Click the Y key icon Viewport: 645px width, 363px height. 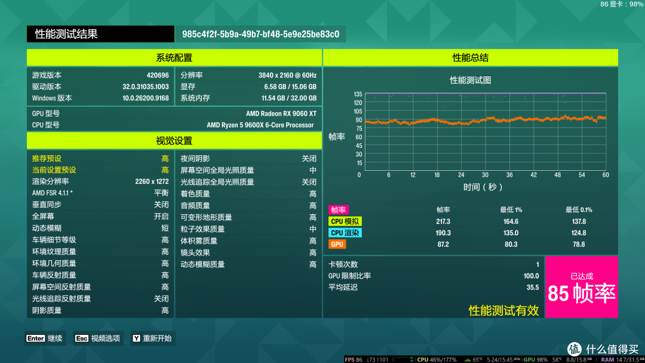136,339
